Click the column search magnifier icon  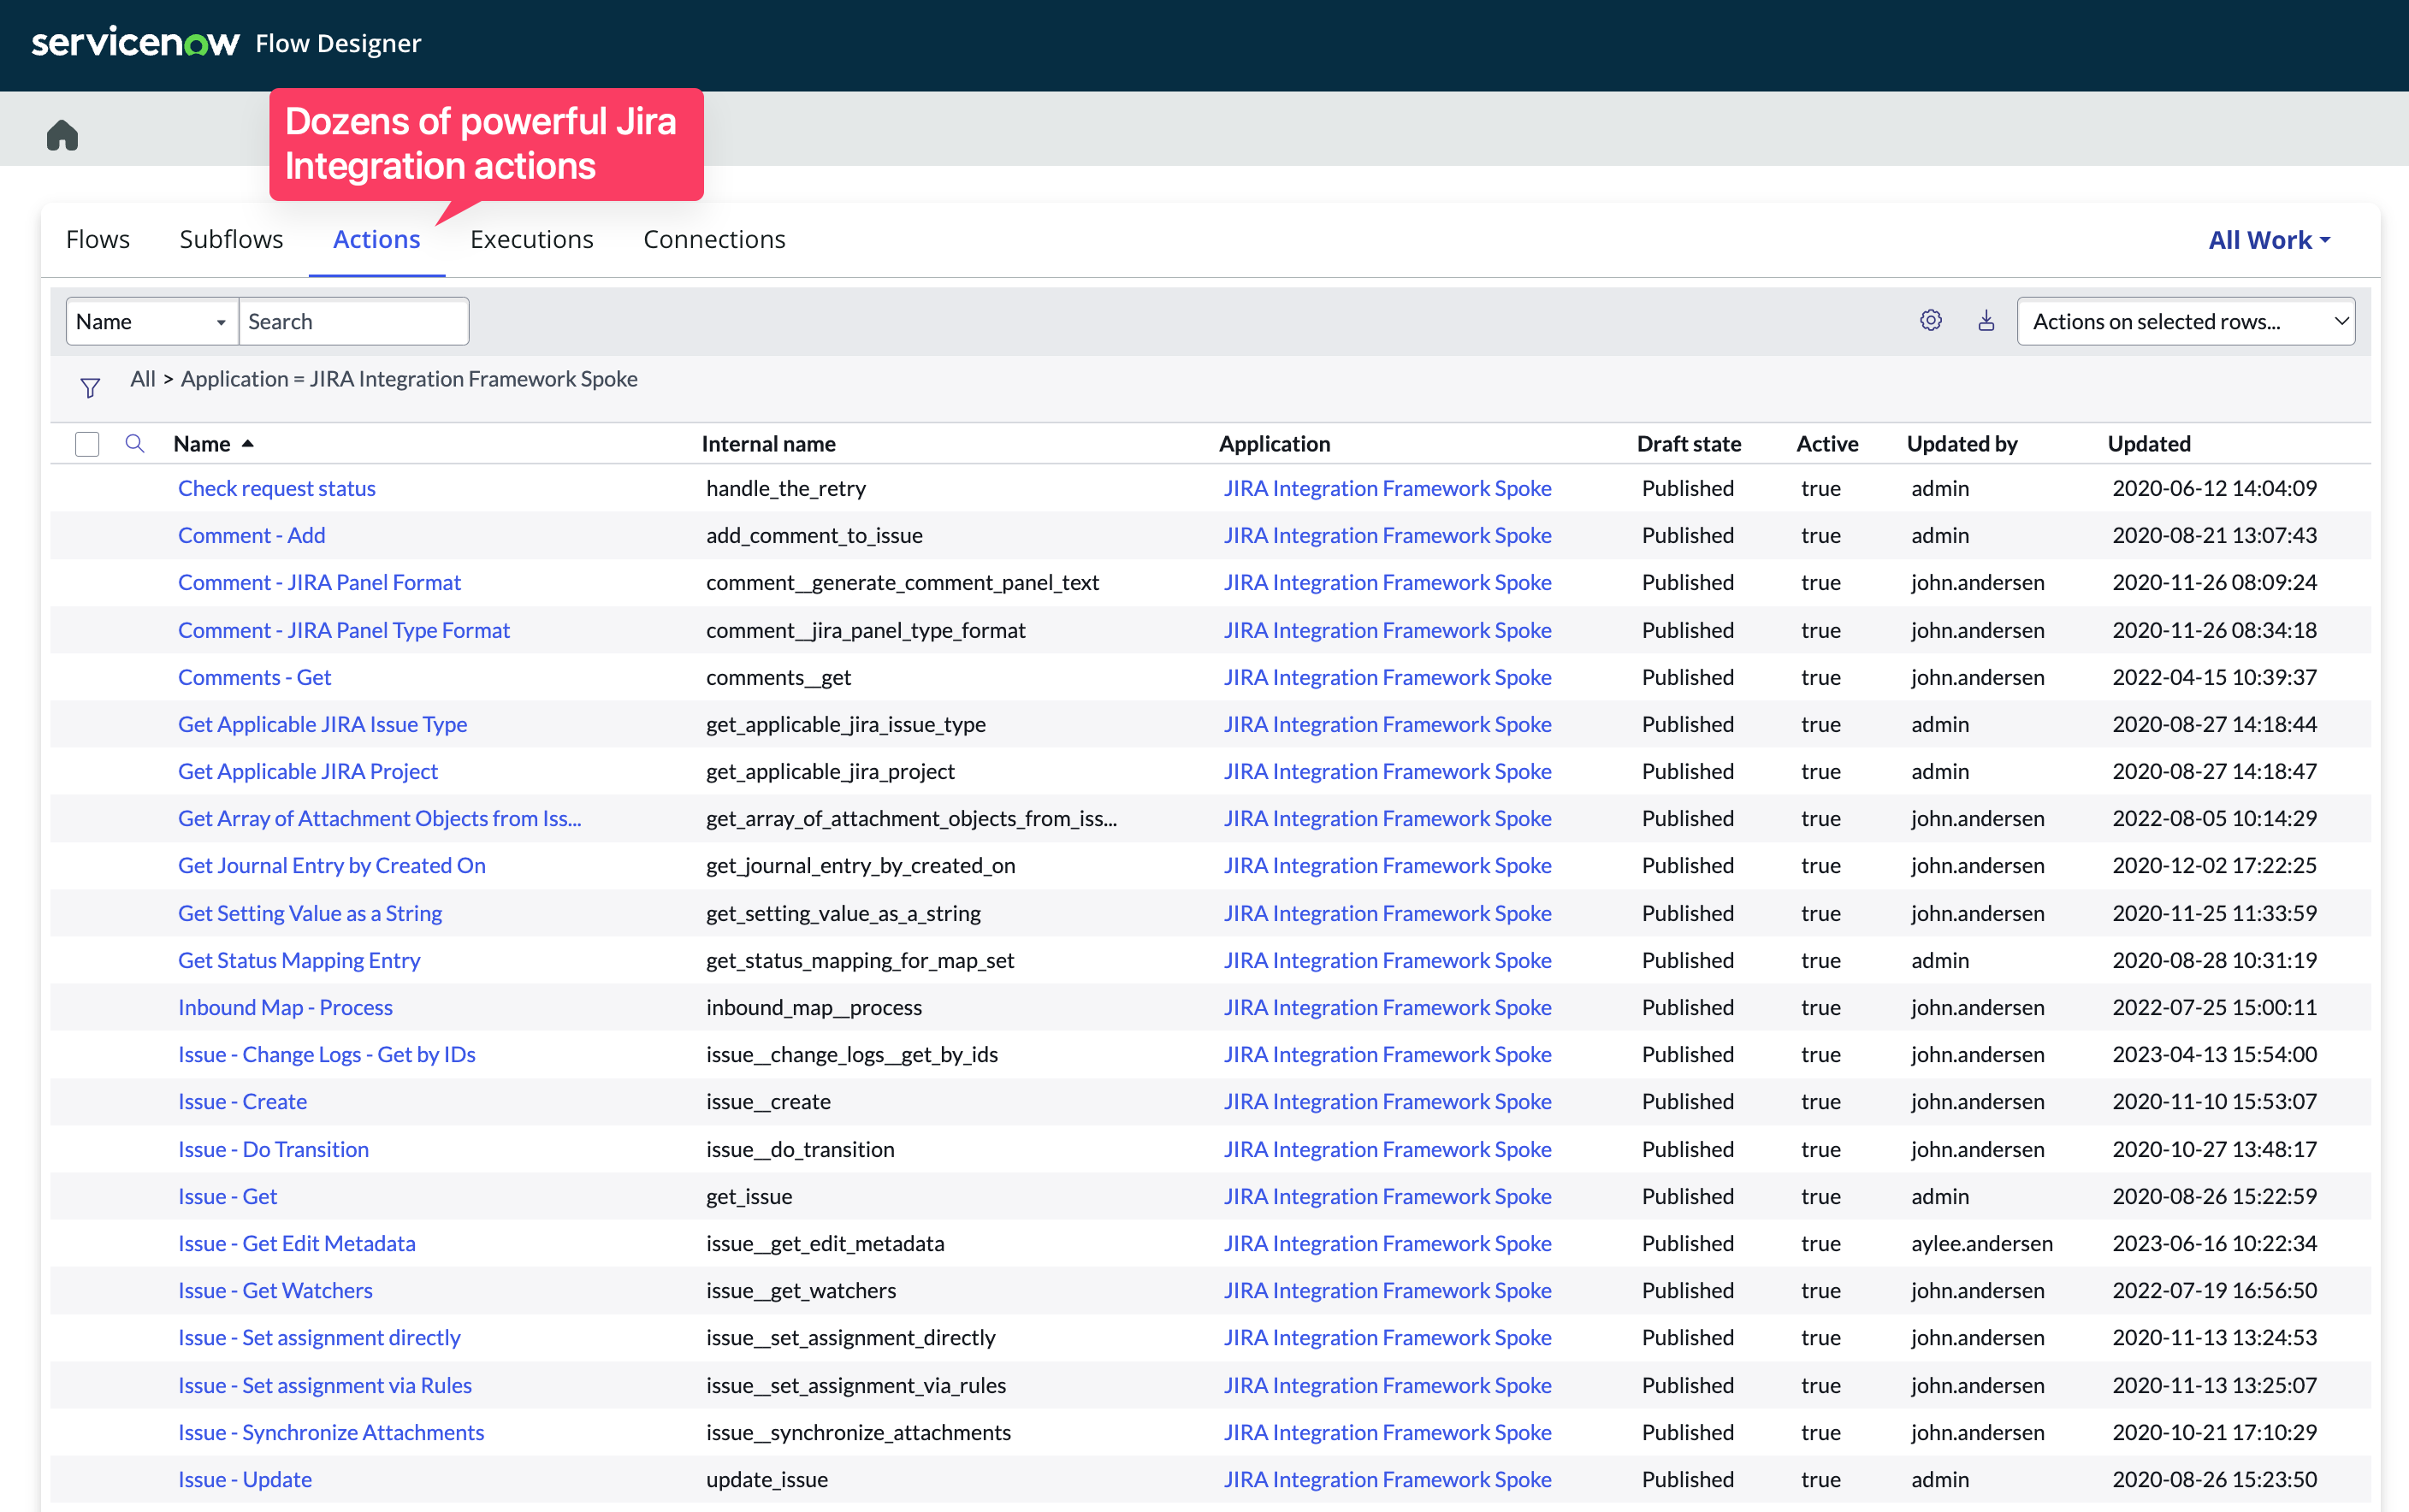click(134, 443)
